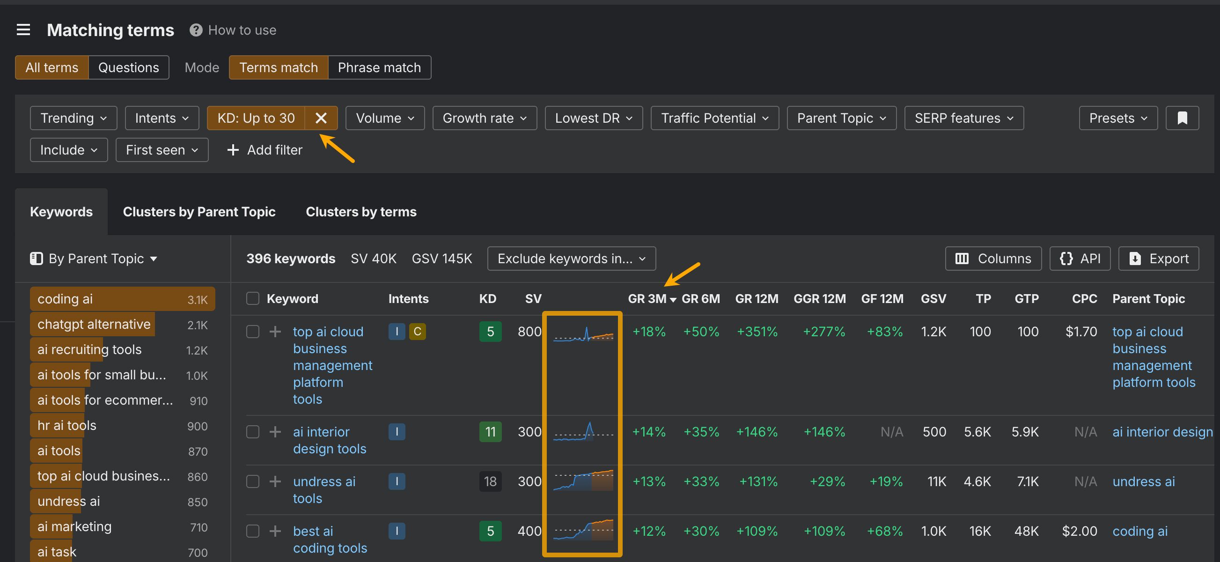The height and width of the screenshot is (562, 1220).
Task: Save current filters with the bookmark icon
Action: [1182, 118]
